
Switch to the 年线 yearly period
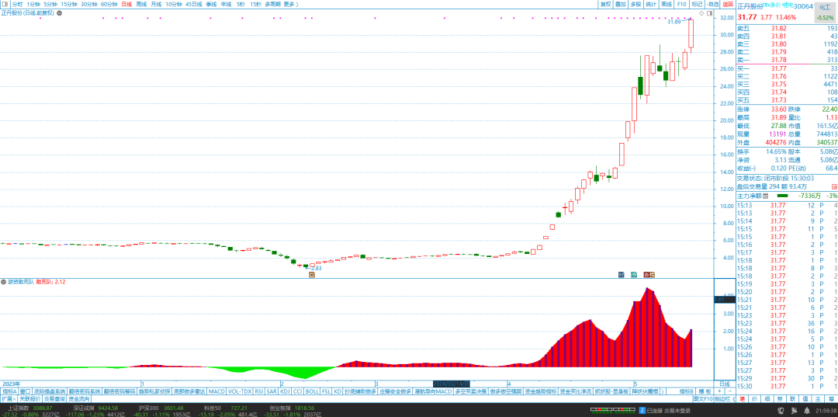[x=227, y=4]
